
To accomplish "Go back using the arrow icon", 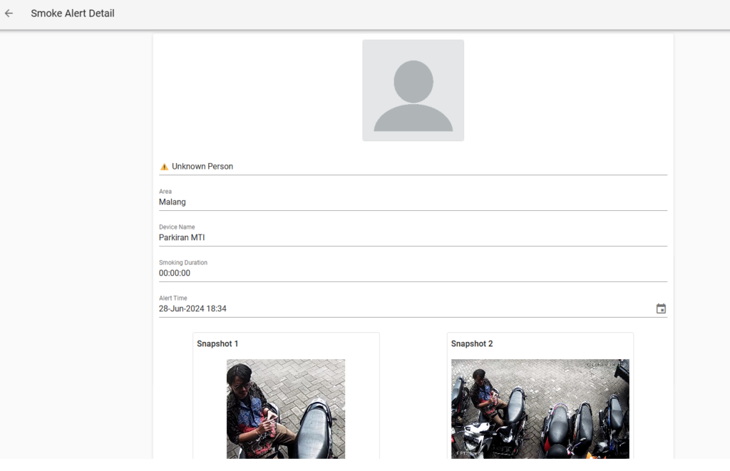I will [9, 14].
